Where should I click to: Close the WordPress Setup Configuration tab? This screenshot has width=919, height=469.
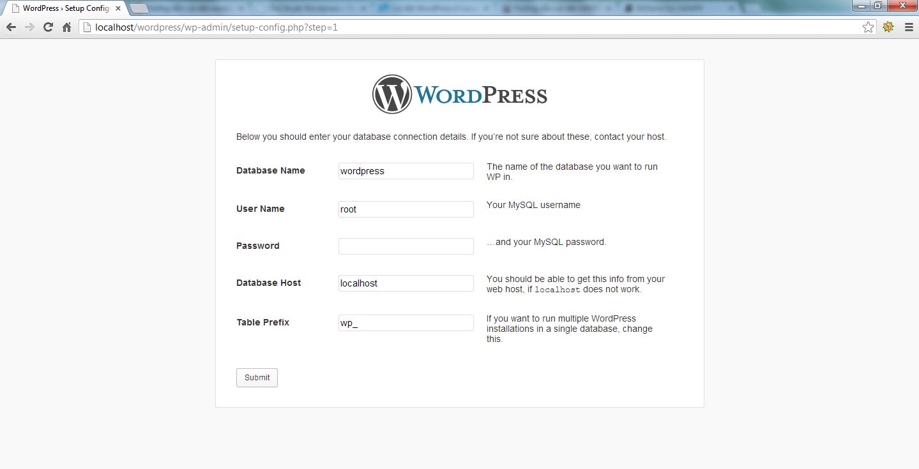pyautogui.click(x=118, y=8)
